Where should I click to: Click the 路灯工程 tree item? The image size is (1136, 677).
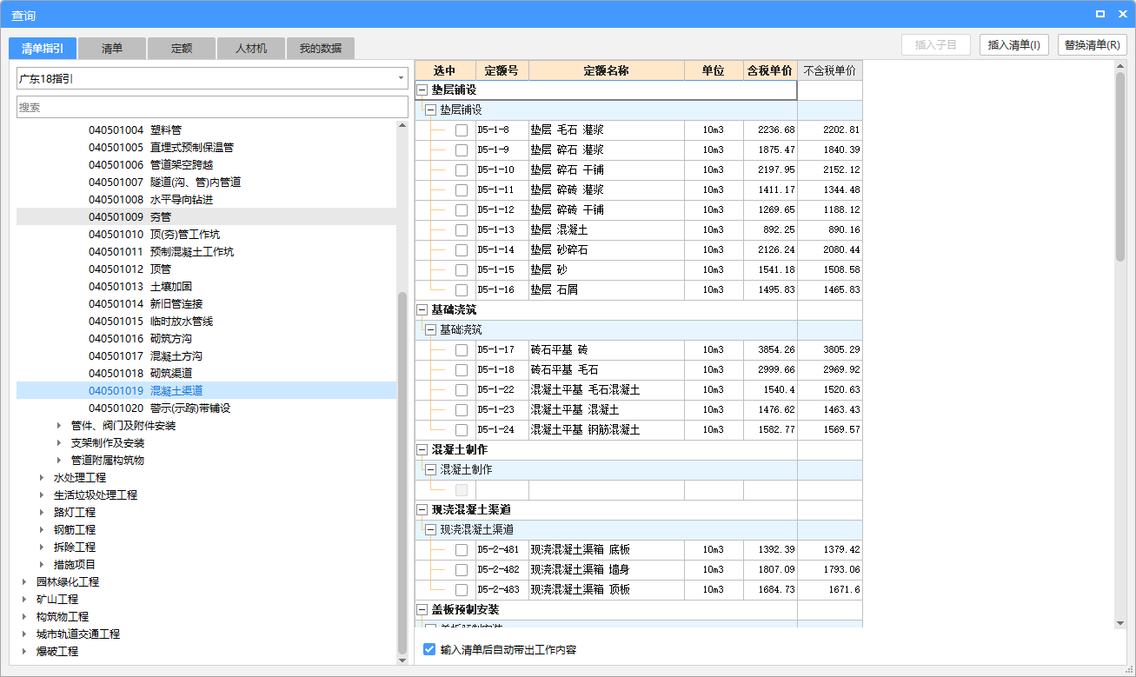pyautogui.click(x=75, y=513)
